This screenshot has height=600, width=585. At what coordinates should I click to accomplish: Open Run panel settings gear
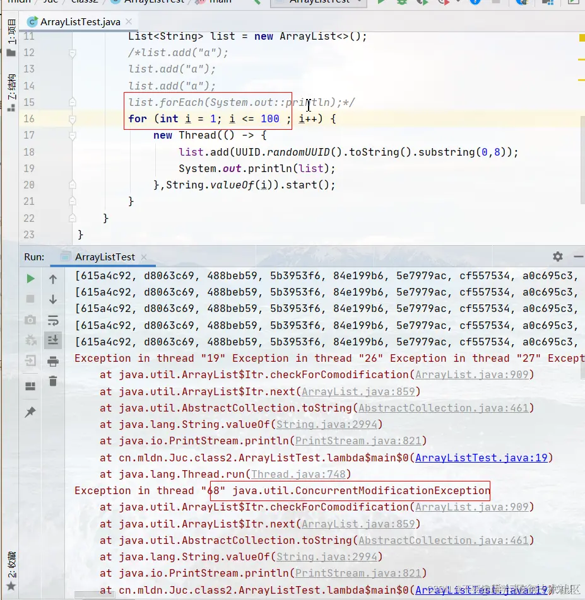click(x=558, y=257)
